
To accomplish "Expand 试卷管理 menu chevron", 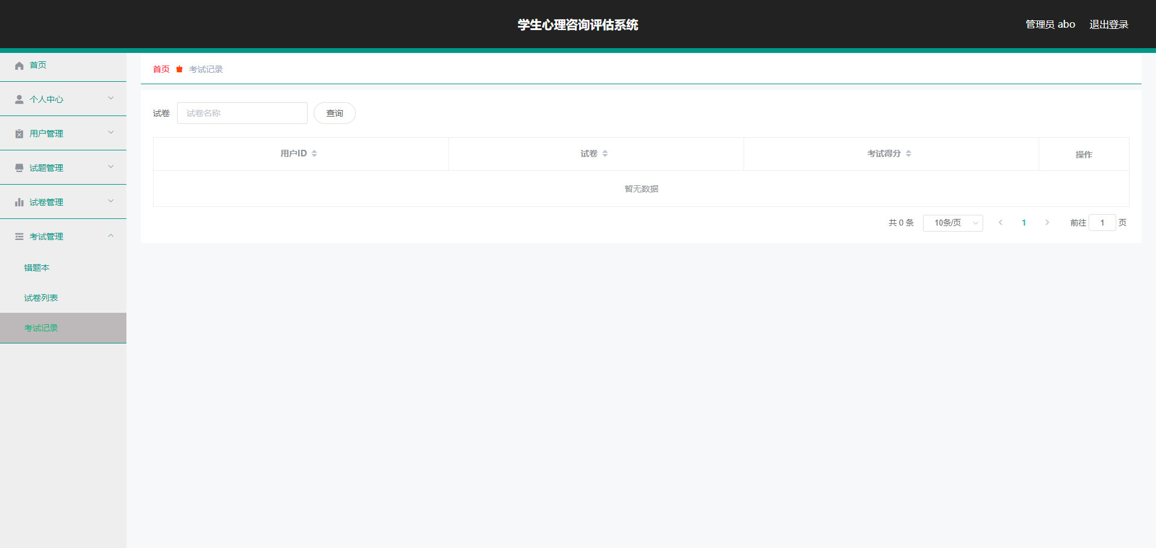I will pos(111,201).
